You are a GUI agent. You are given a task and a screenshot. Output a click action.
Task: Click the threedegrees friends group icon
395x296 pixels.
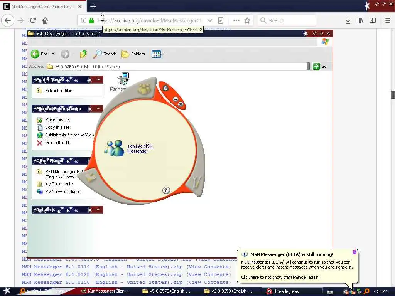pos(144,89)
